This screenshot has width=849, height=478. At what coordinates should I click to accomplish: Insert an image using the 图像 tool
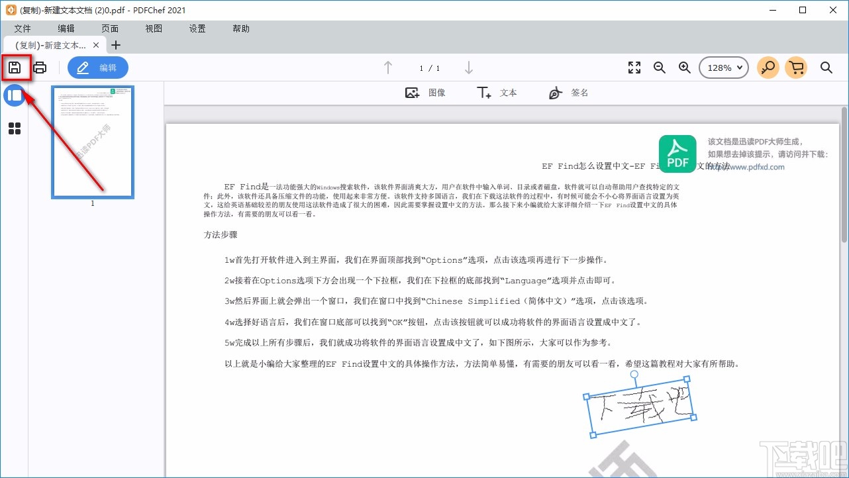tap(426, 92)
